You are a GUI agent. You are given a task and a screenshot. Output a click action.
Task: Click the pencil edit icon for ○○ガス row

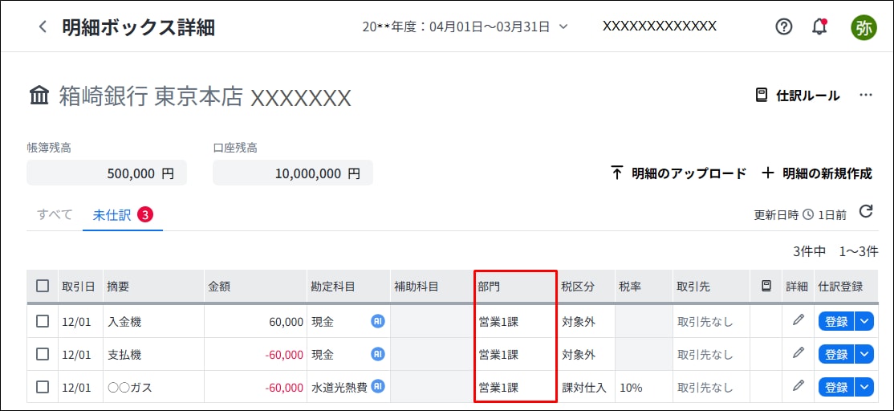coord(798,386)
